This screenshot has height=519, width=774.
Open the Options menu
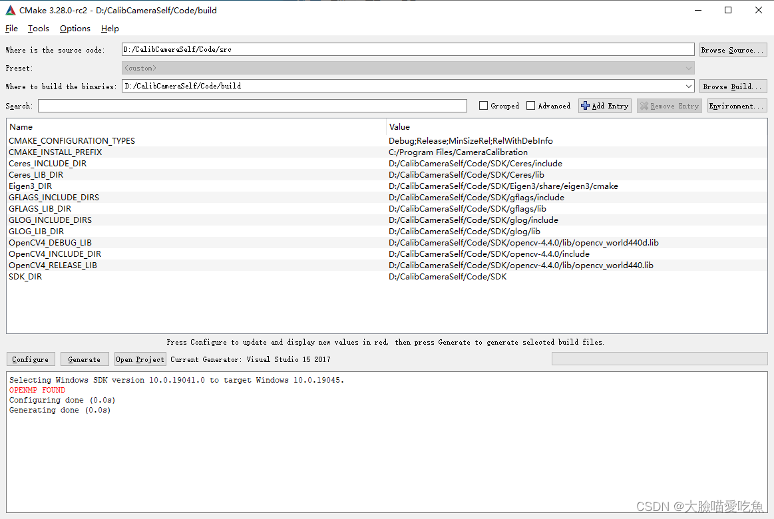(75, 29)
